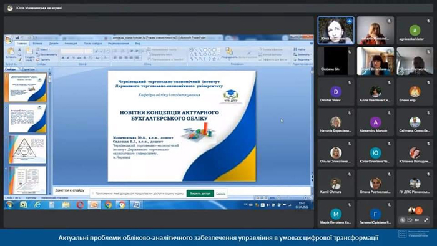Select the third slide thumbnail with triangle
The height and width of the screenshot is (246, 437).
[x=27, y=149]
